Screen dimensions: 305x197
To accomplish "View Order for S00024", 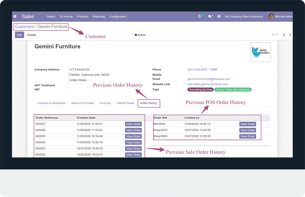I will (133, 143).
